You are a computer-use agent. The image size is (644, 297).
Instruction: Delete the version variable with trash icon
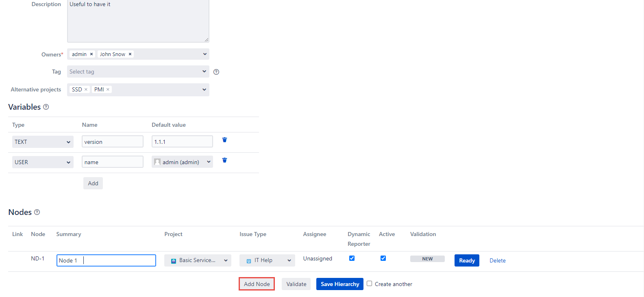pos(224,140)
